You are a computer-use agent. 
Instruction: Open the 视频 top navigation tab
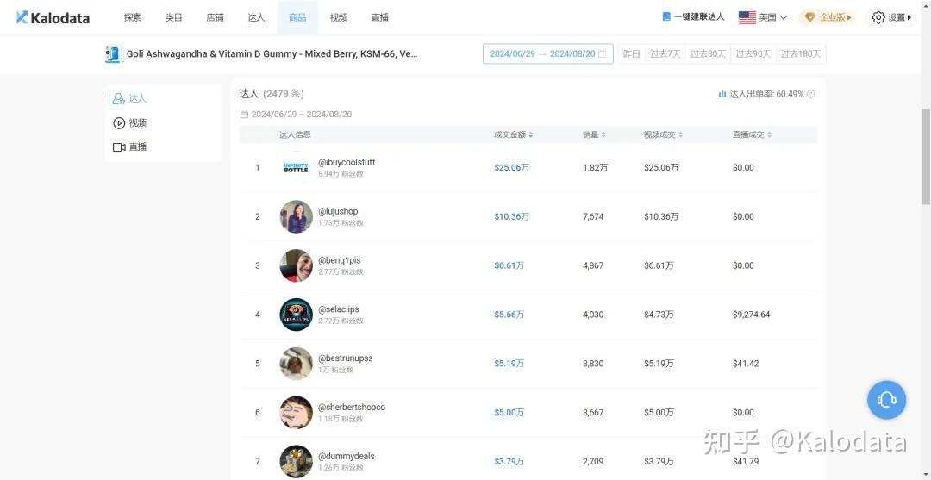pyautogui.click(x=339, y=17)
